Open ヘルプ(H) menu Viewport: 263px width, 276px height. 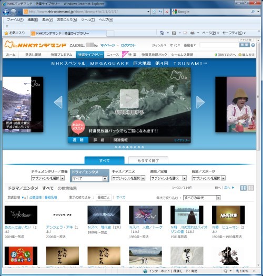pos(106,20)
